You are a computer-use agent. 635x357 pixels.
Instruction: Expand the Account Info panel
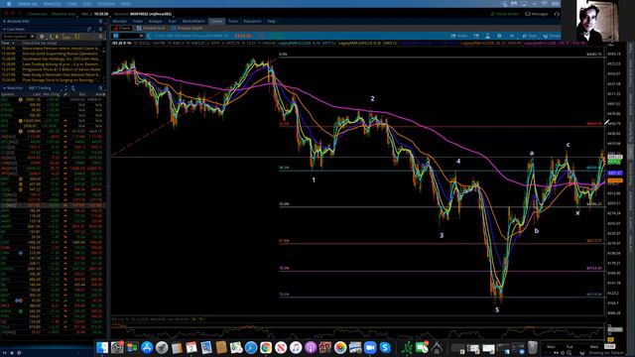click(x=4, y=22)
